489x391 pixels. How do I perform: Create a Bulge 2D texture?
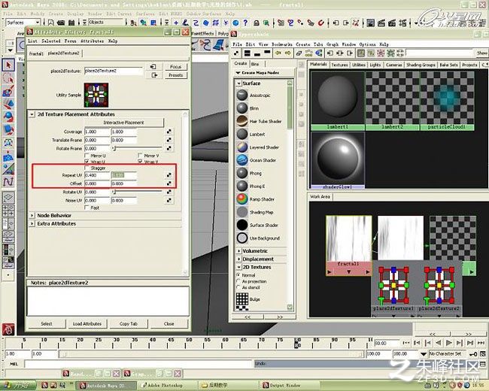click(x=242, y=299)
